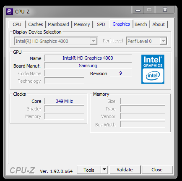The image size is (182, 181).
Task: Click the CPU-Z title bar app icon
Action: [10, 12]
